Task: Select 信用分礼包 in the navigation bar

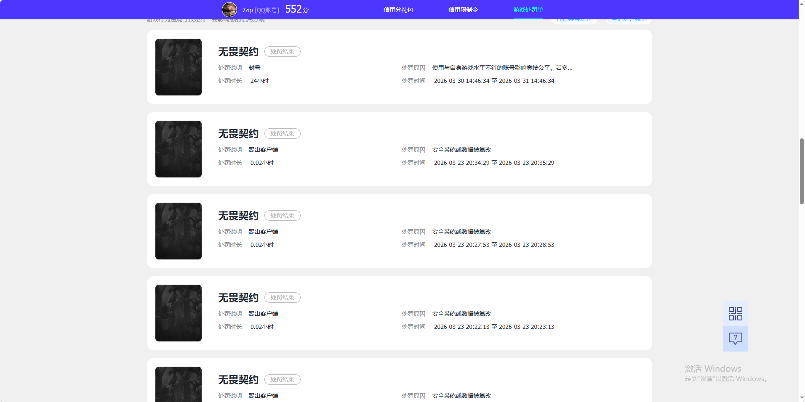Action: tap(398, 9)
